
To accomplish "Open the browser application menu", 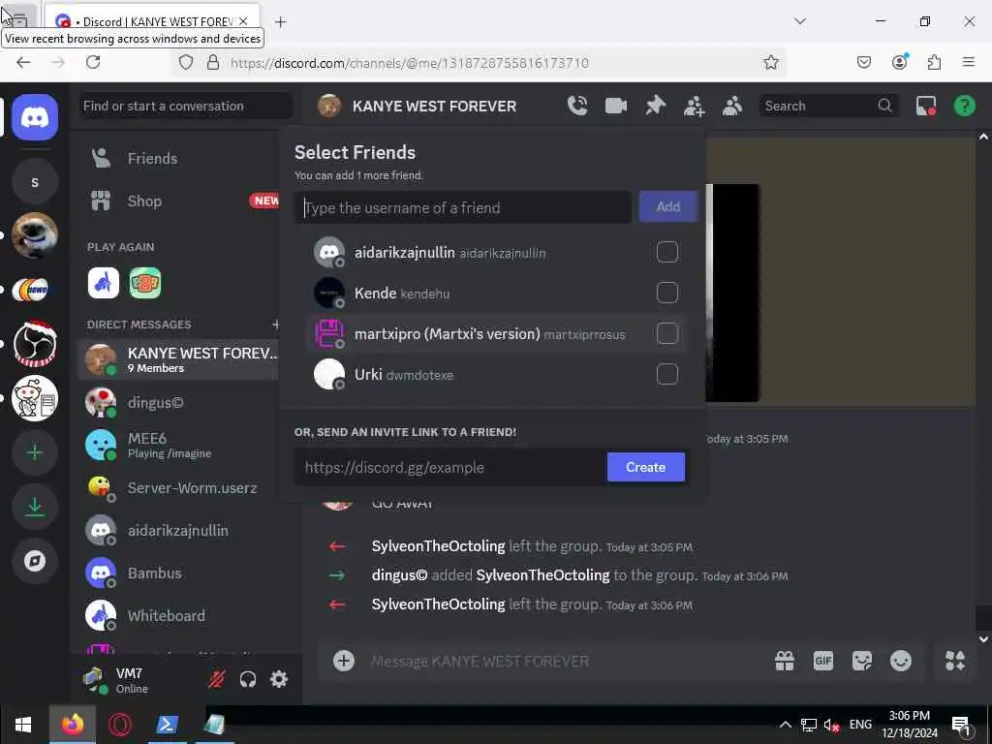I will click(x=968, y=62).
